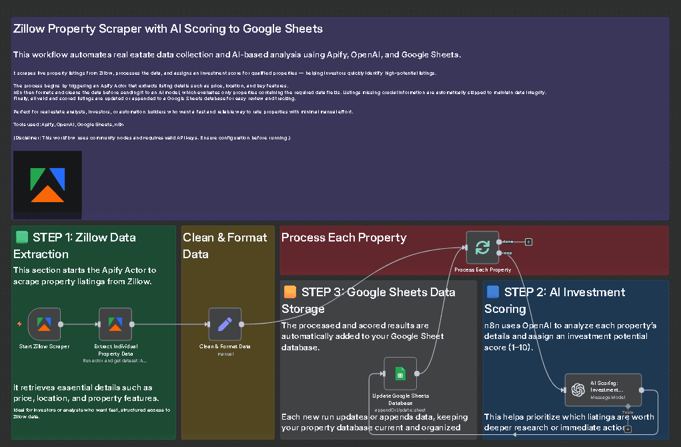Click the orange lightning trigger icon
This screenshot has width=681, height=447.
coord(19,324)
